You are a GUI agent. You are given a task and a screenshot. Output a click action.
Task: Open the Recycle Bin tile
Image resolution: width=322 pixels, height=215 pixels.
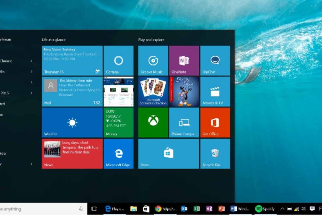point(215,154)
